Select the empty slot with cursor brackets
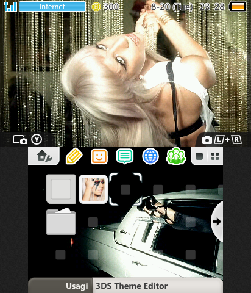The width and height of the screenshot is (251, 293). click(125, 189)
